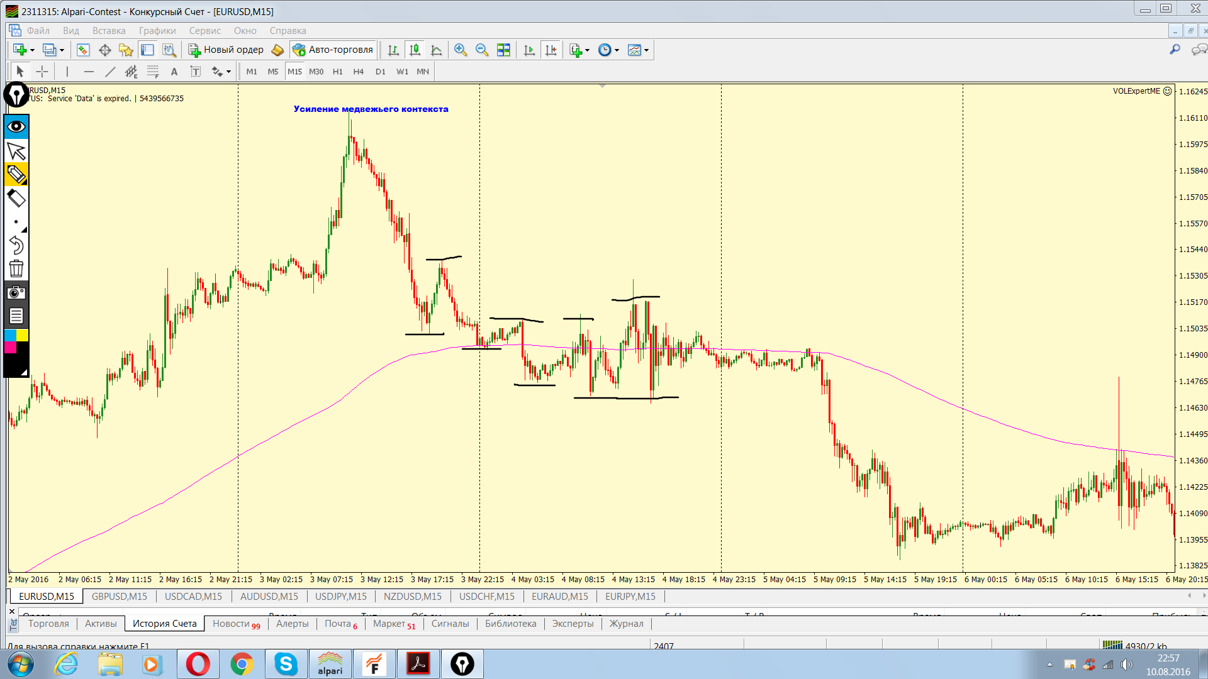Image resolution: width=1208 pixels, height=679 pixels.
Task: Expand the new chart dropdown arrow
Action: [x=32, y=50]
